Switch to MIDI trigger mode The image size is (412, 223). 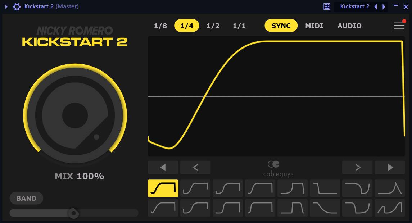click(314, 26)
